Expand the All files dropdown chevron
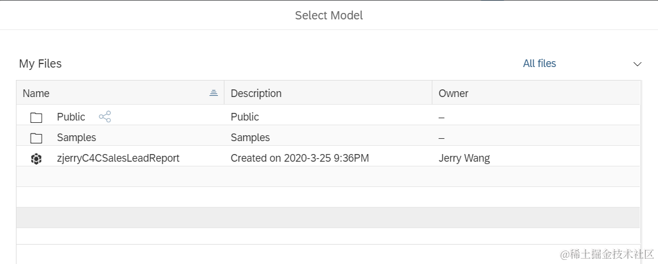This screenshot has width=658, height=264. coord(637,64)
